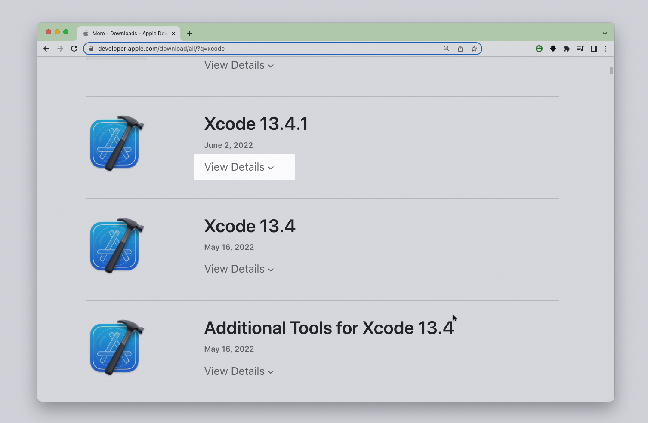Go back to the previous page

tap(46, 49)
